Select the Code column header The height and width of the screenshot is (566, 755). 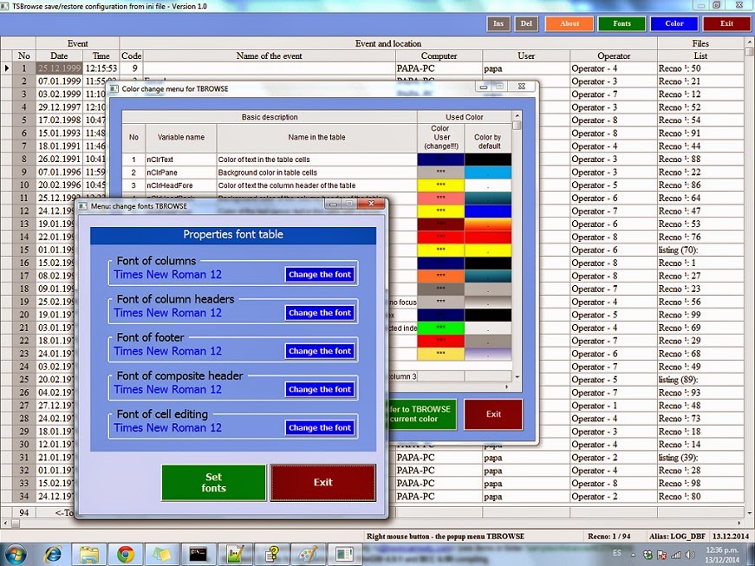click(x=132, y=55)
